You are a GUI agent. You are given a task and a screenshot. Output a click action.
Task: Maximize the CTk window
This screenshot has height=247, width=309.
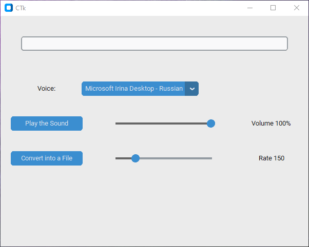pyautogui.click(x=273, y=8)
